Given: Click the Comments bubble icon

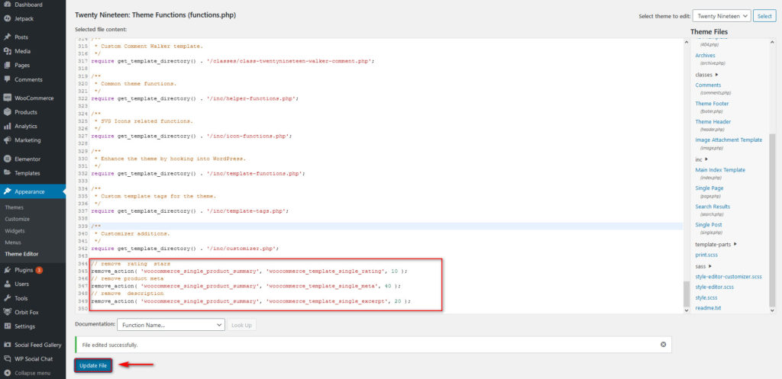Looking at the screenshot, I should tap(7, 79).
